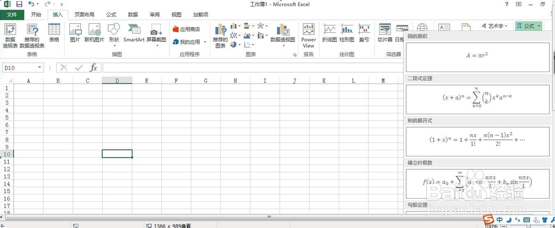Insert the Expansion of a Sum (和的展开式) equation
The height and width of the screenshot is (228, 555).
tap(477, 141)
